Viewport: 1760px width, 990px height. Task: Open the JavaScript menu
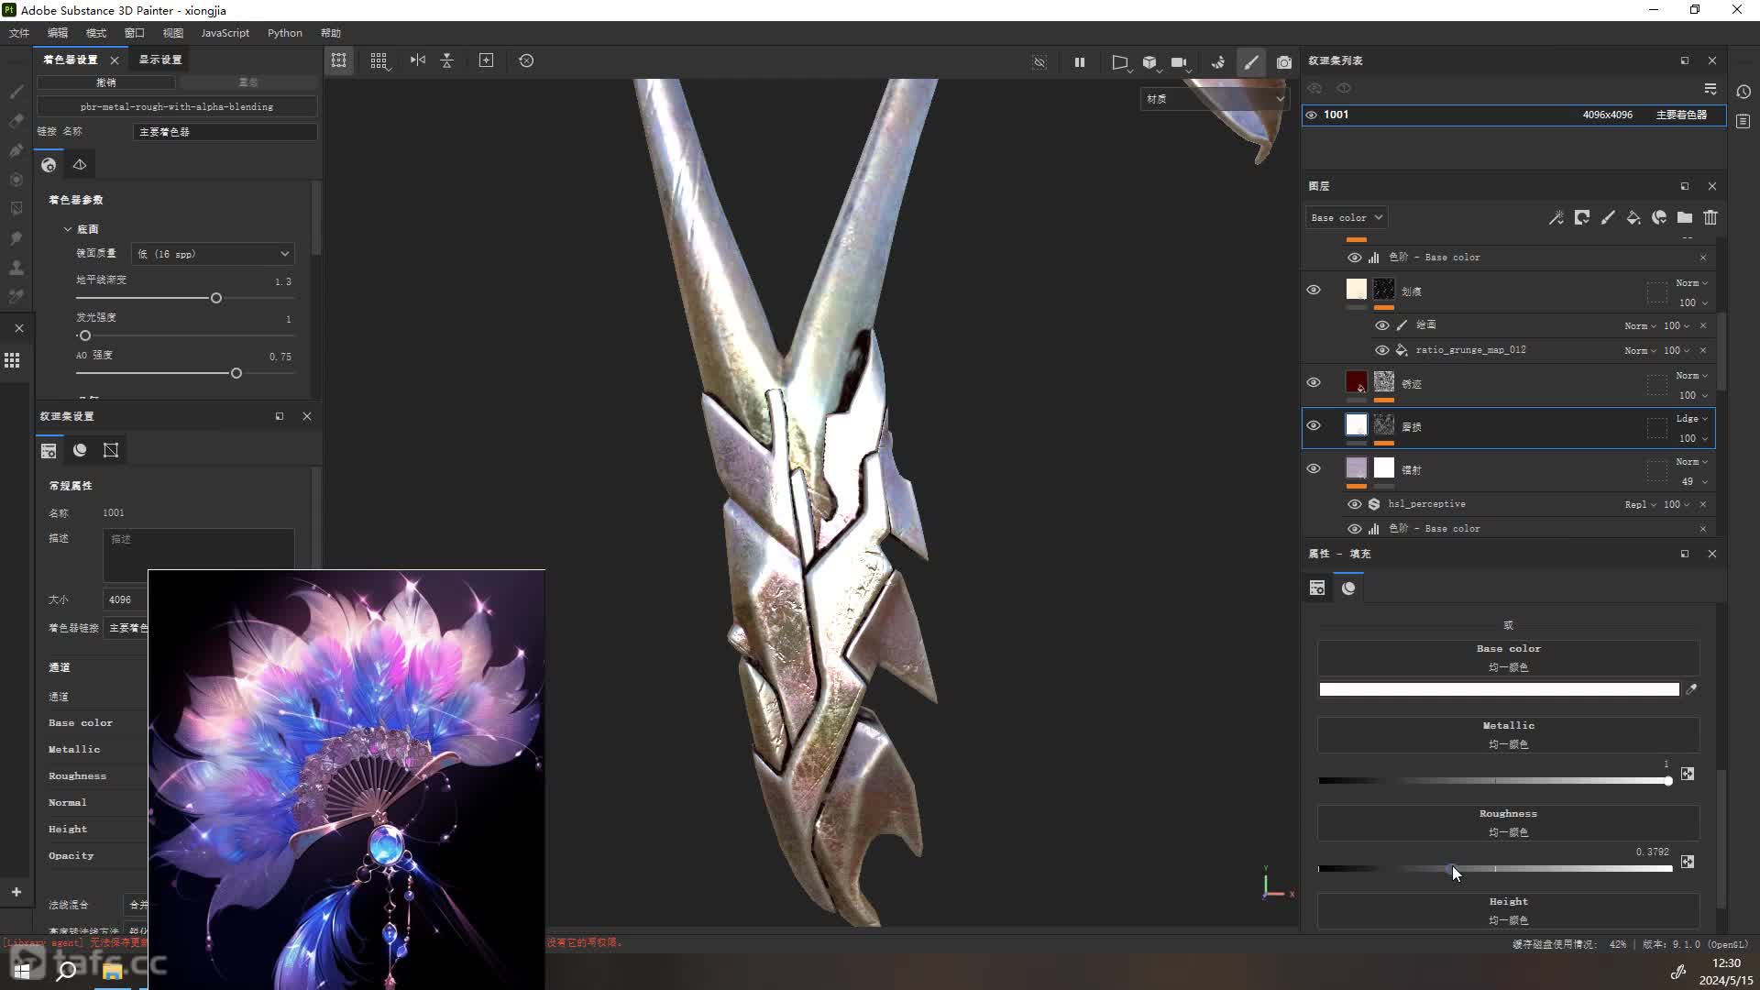point(225,33)
